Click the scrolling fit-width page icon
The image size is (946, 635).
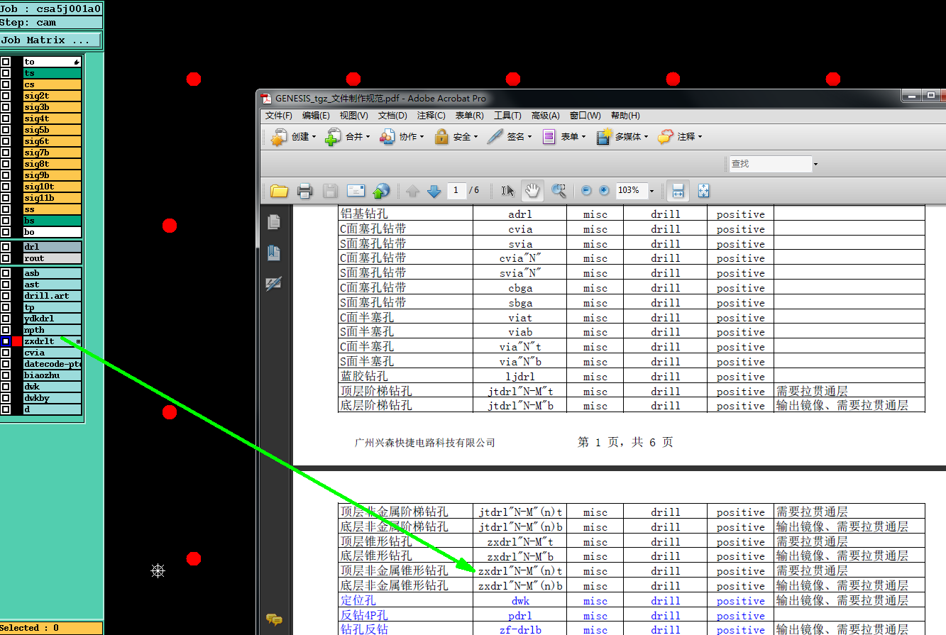(678, 190)
